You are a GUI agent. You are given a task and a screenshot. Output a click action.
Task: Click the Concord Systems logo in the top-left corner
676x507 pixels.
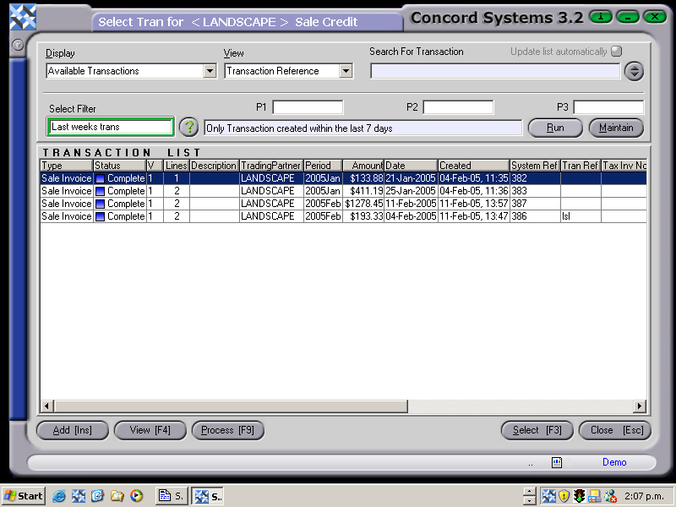(x=23, y=14)
